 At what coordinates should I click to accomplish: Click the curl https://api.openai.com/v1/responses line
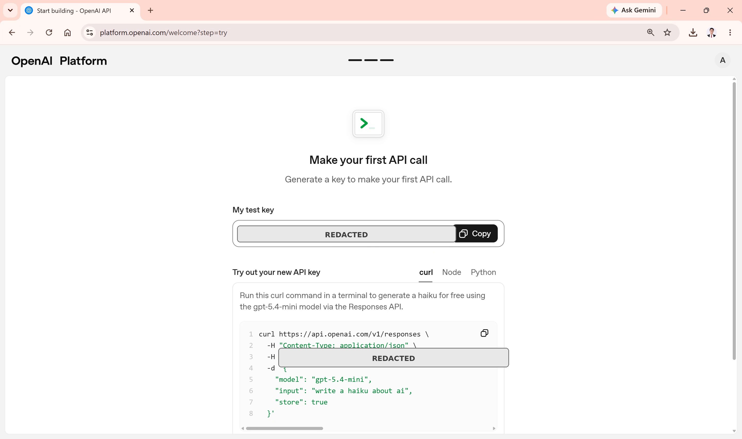pyautogui.click(x=344, y=334)
